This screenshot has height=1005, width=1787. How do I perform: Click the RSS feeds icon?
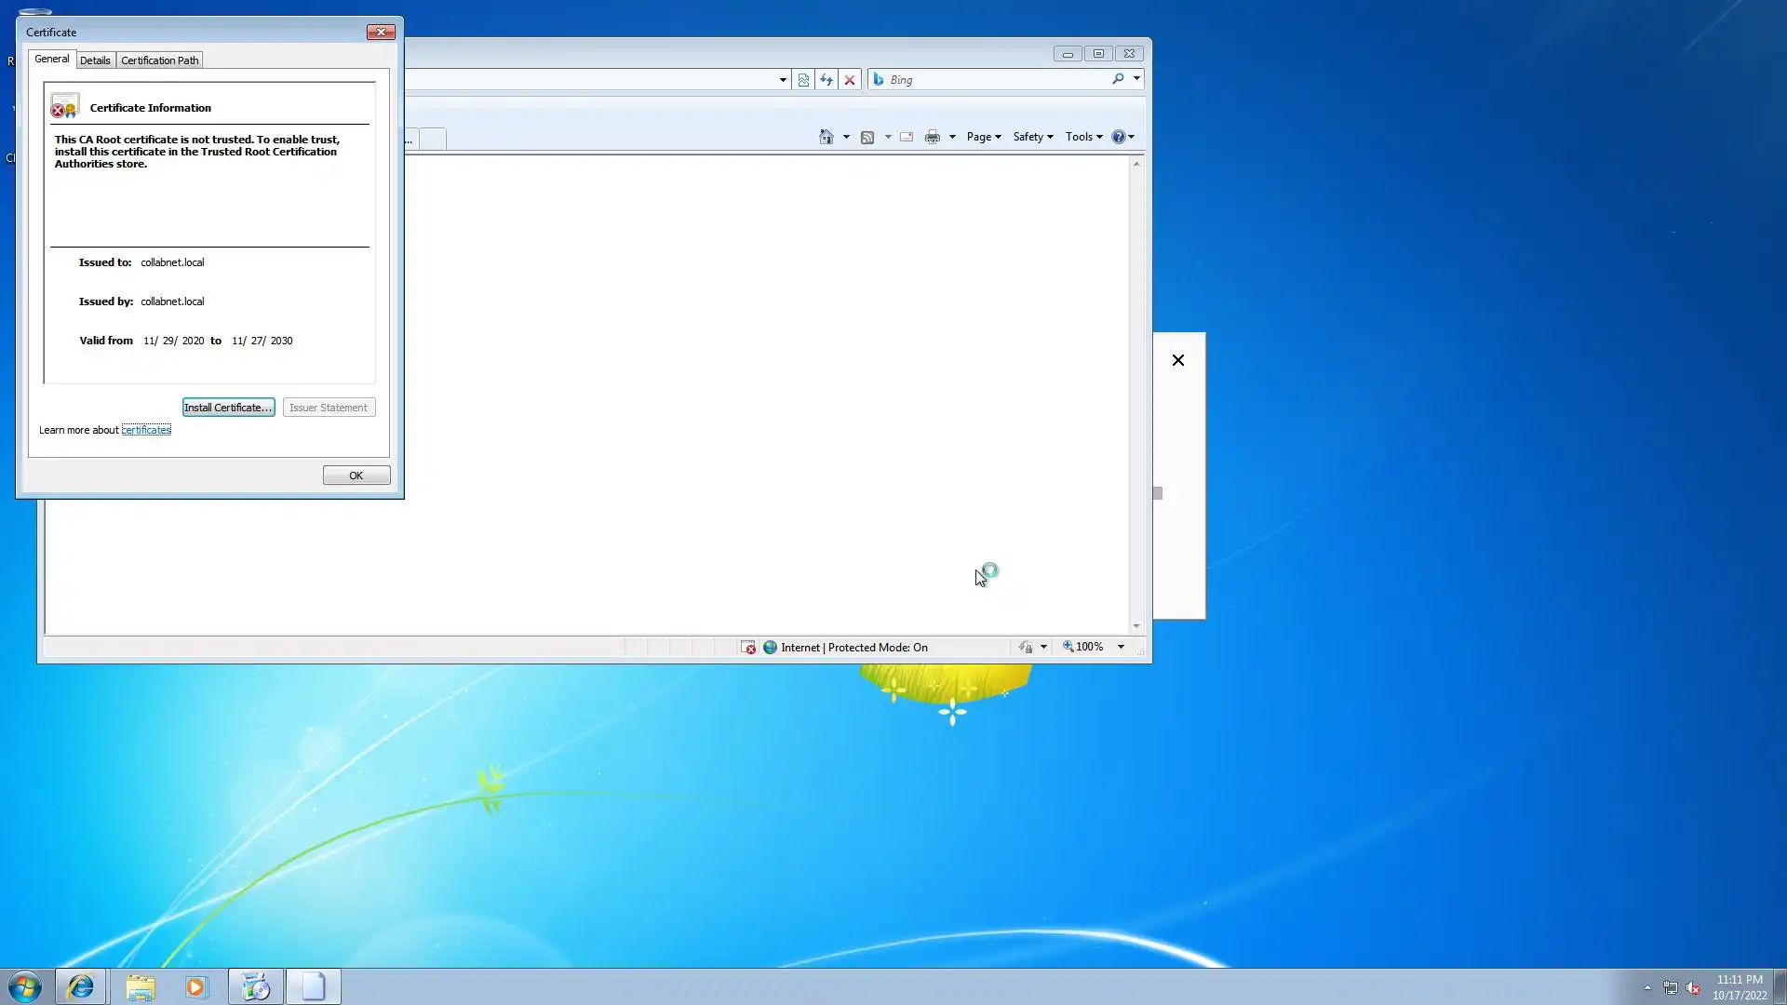tap(867, 137)
